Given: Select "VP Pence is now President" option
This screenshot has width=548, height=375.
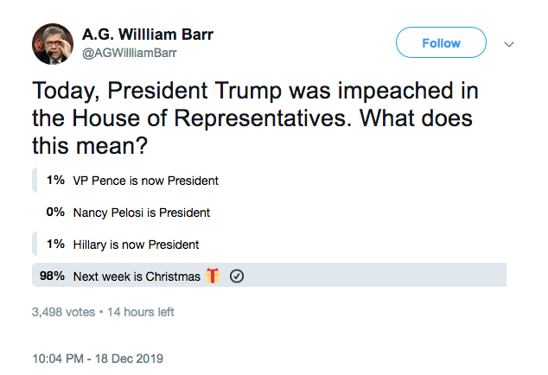Looking at the screenshot, I should coord(145,181).
